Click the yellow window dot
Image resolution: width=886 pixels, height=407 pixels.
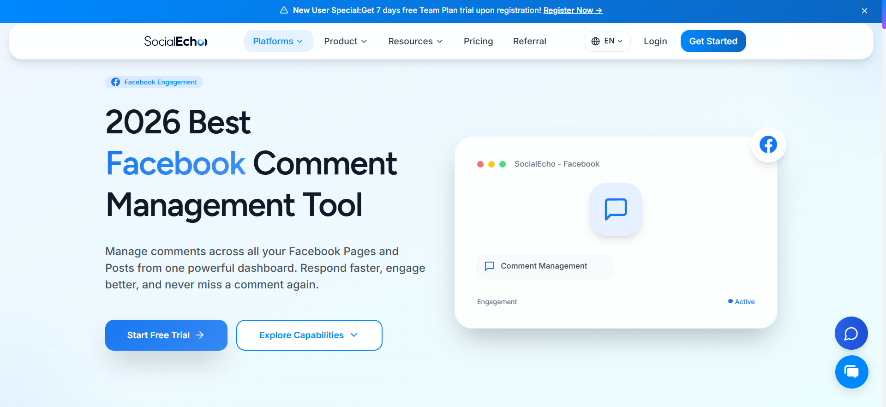(491, 164)
